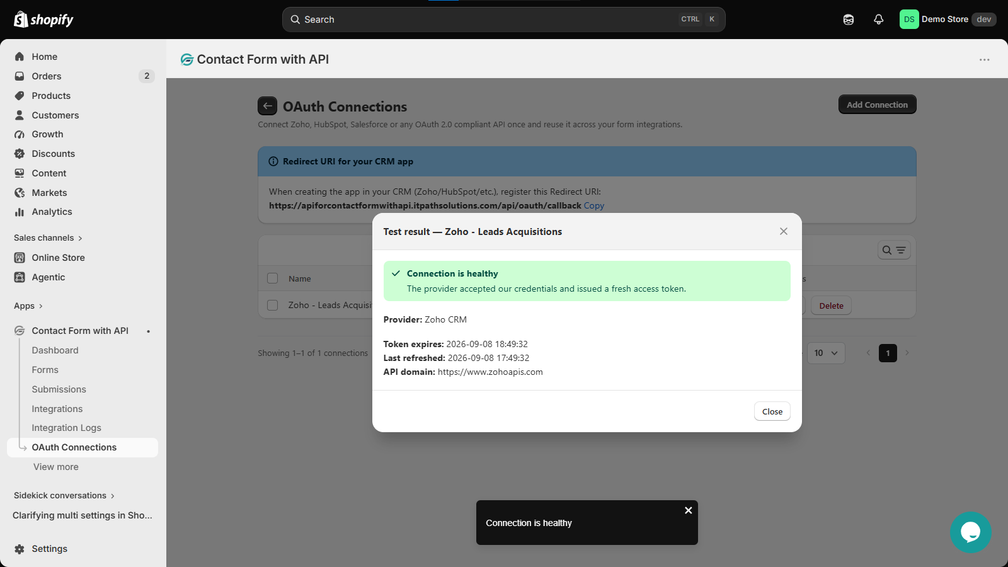Open Integration Logs in app submenu
The height and width of the screenshot is (567, 1008).
(x=67, y=428)
